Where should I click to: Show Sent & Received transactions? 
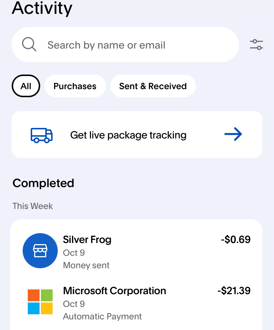coord(153,86)
